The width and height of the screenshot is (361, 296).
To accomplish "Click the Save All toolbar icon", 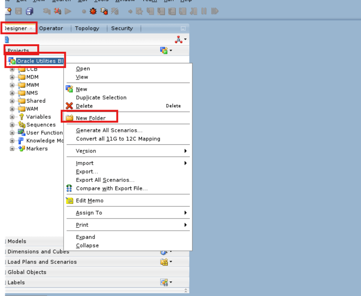I will (x=29, y=11).
